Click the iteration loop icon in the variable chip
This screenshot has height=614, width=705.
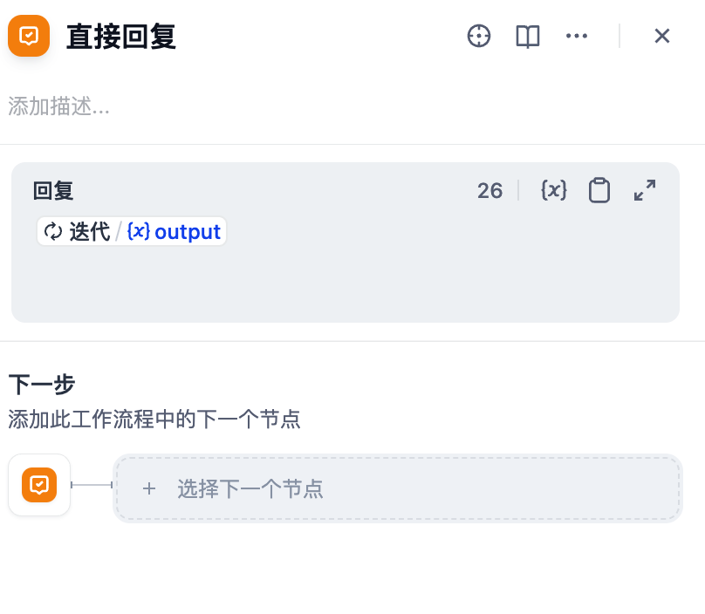[50, 231]
